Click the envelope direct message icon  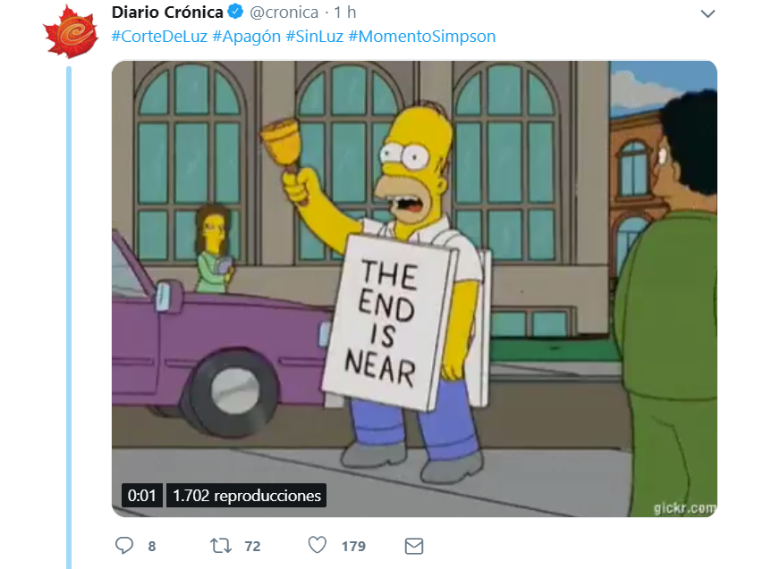pos(414,546)
